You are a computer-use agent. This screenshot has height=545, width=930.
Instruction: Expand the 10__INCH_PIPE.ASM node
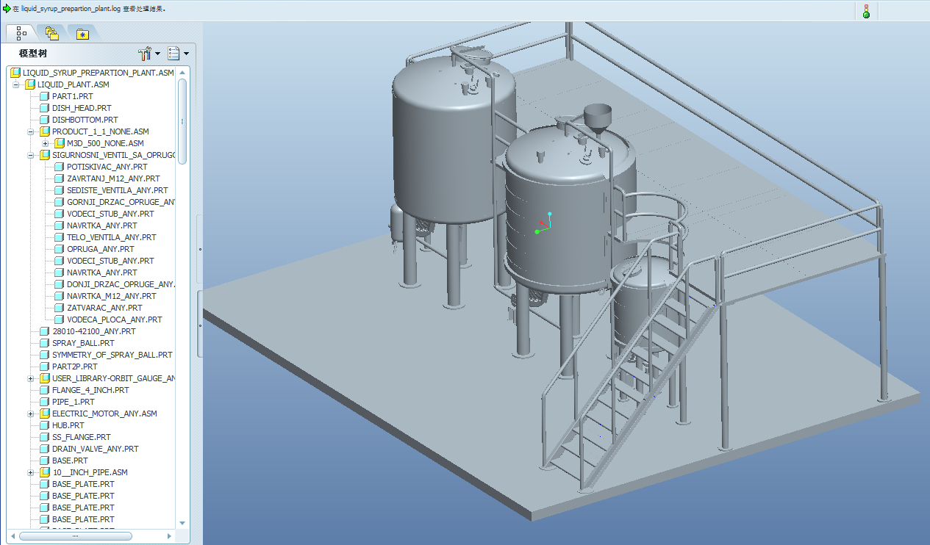point(31,472)
